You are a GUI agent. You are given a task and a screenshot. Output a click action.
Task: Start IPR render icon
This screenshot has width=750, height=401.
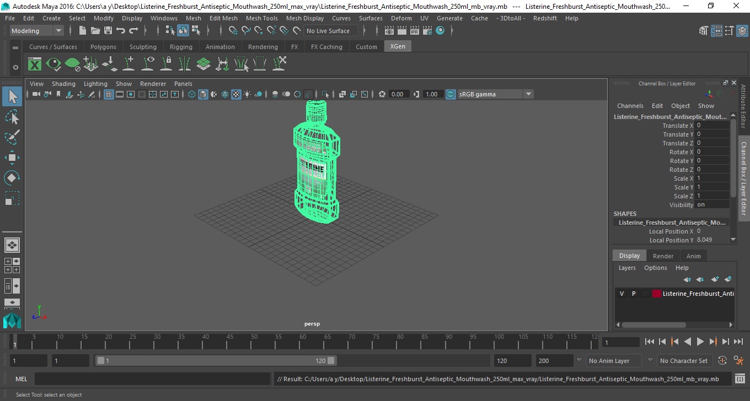pyautogui.click(x=415, y=31)
